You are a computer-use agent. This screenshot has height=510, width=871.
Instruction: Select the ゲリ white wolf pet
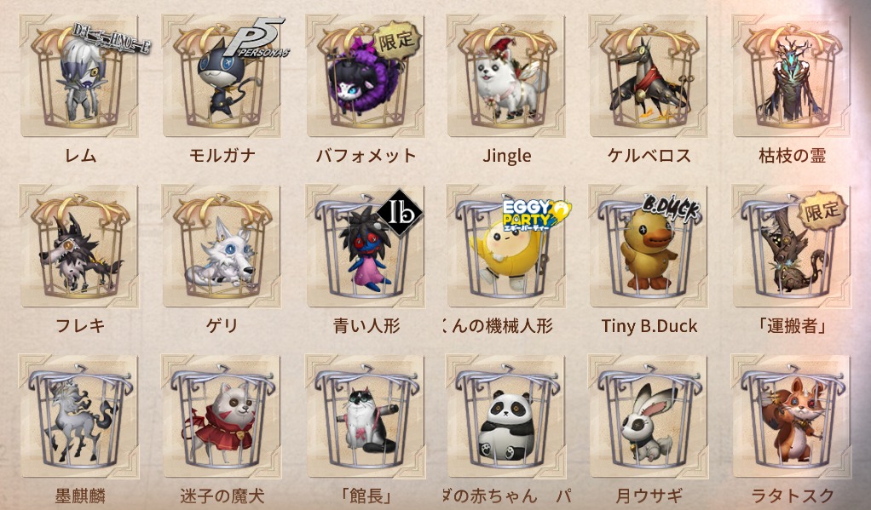[x=222, y=246]
